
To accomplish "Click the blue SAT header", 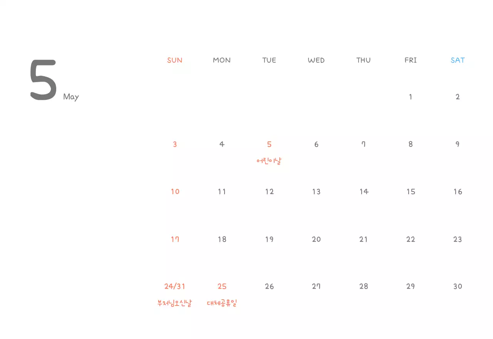I will (458, 60).
